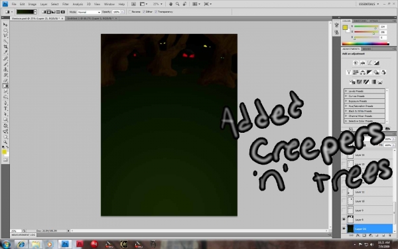398x249 pixels.
Task: Select the Move tool
Action: (5, 25)
